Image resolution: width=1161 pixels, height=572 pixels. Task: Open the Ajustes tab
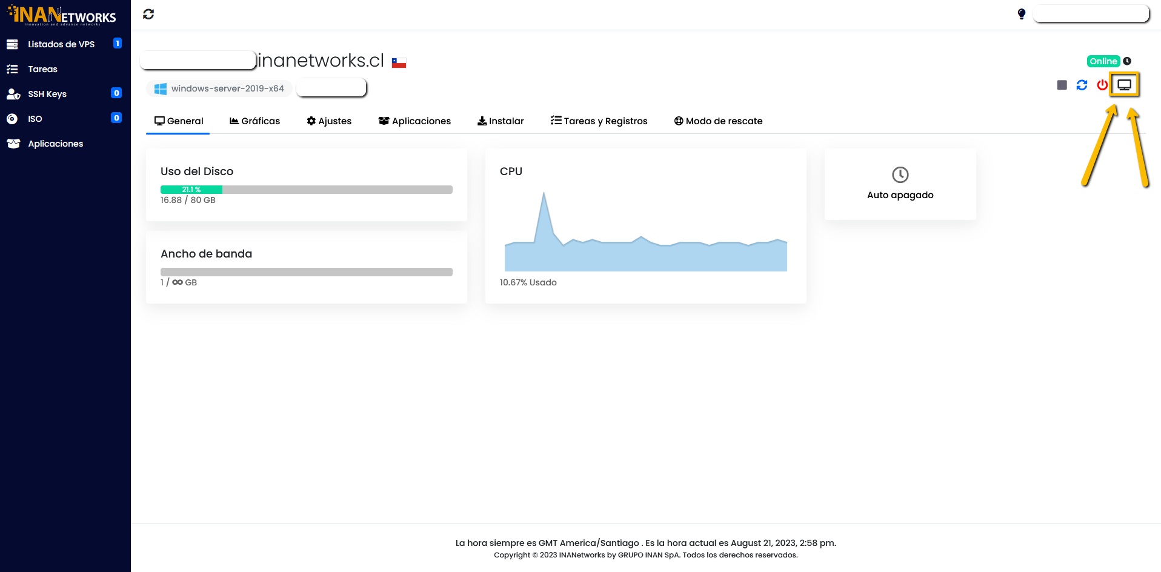coord(329,121)
